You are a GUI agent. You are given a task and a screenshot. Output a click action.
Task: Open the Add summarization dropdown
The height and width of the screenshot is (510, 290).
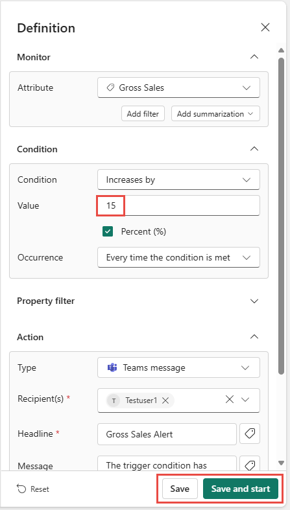(215, 114)
